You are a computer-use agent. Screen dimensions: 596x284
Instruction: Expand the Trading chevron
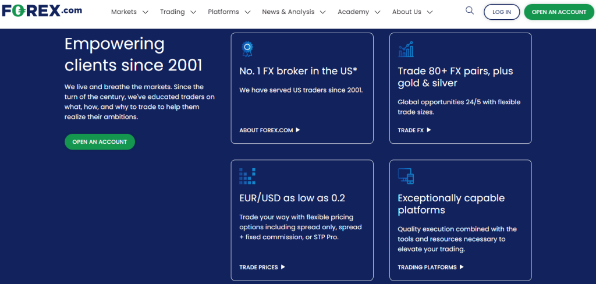pyautogui.click(x=193, y=12)
